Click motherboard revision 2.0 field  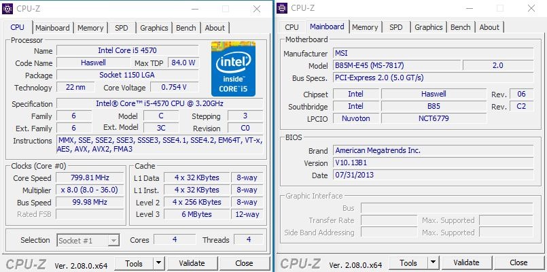[498, 65]
